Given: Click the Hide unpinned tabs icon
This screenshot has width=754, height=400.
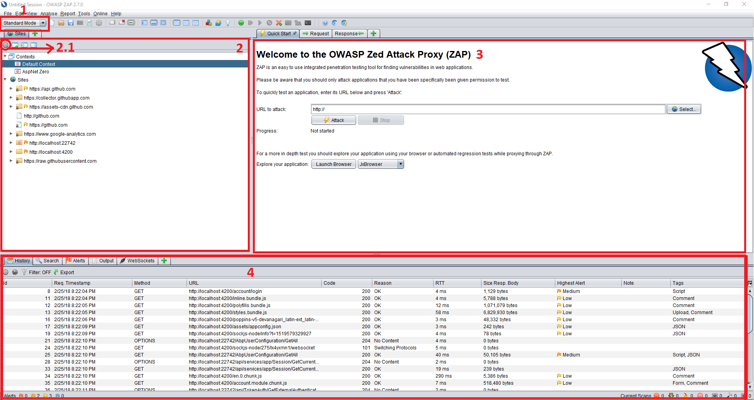Looking at the screenshot, I should pos(122,23).
